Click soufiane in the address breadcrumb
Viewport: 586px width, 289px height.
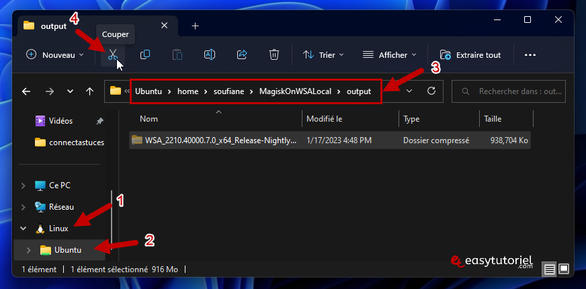(x=228, y=91)
